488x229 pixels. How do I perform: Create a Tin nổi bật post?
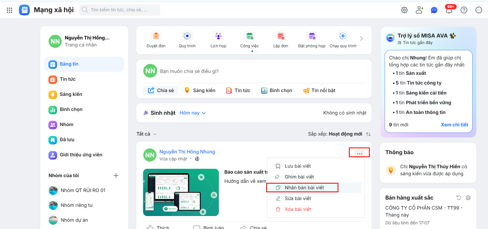[319, 90]
